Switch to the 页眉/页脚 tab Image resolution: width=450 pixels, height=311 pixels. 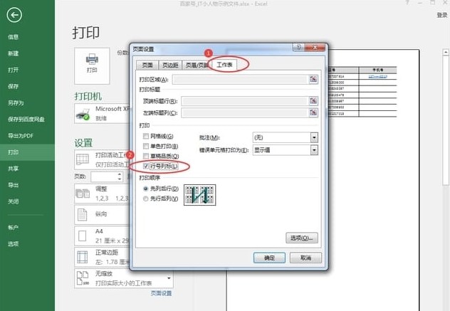tap(197, 65)
